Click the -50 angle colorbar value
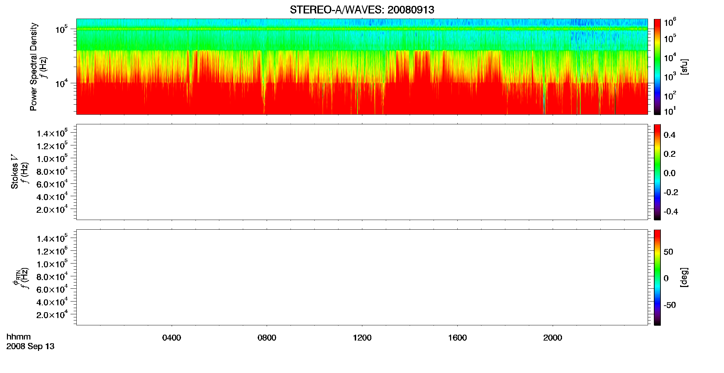The height and width of the screenshot is (373, 724). pyautogui.click(x=670, y=305)
